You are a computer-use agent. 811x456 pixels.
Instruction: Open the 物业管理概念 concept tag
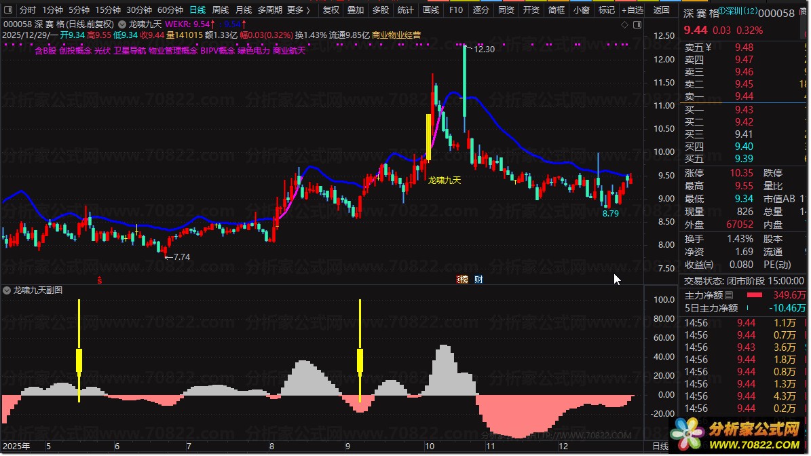click(173, 51)
